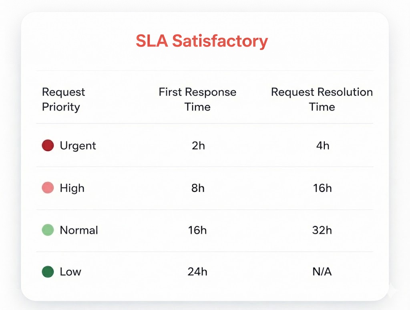410x310 pixels.
Task: Select the N/A resolution time cell
Action: pos(322,272)
